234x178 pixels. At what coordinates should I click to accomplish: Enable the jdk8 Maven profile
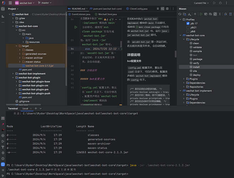click(188, 31)
